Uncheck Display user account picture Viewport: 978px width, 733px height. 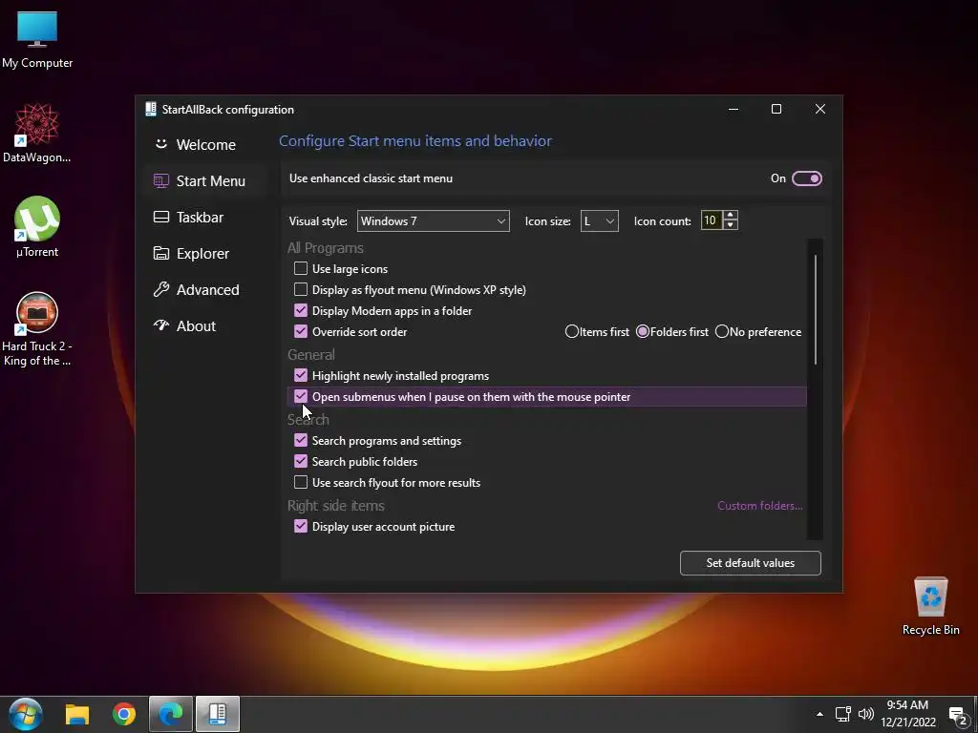(x=301, y=526)
